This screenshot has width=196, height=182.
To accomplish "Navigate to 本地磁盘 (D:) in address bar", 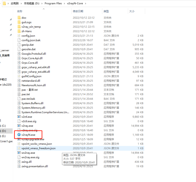I will pyautogui.click(x=31, y=4).
